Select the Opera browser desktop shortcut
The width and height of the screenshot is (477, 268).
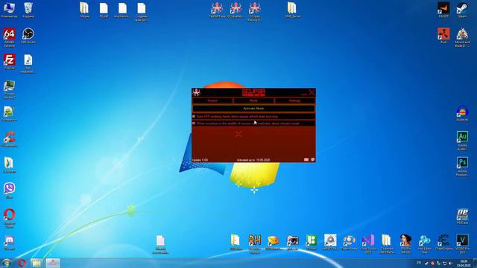pos(9,218)
